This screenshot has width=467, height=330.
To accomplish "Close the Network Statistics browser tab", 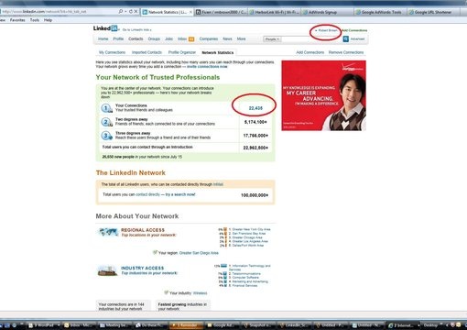I will point(190,12).
